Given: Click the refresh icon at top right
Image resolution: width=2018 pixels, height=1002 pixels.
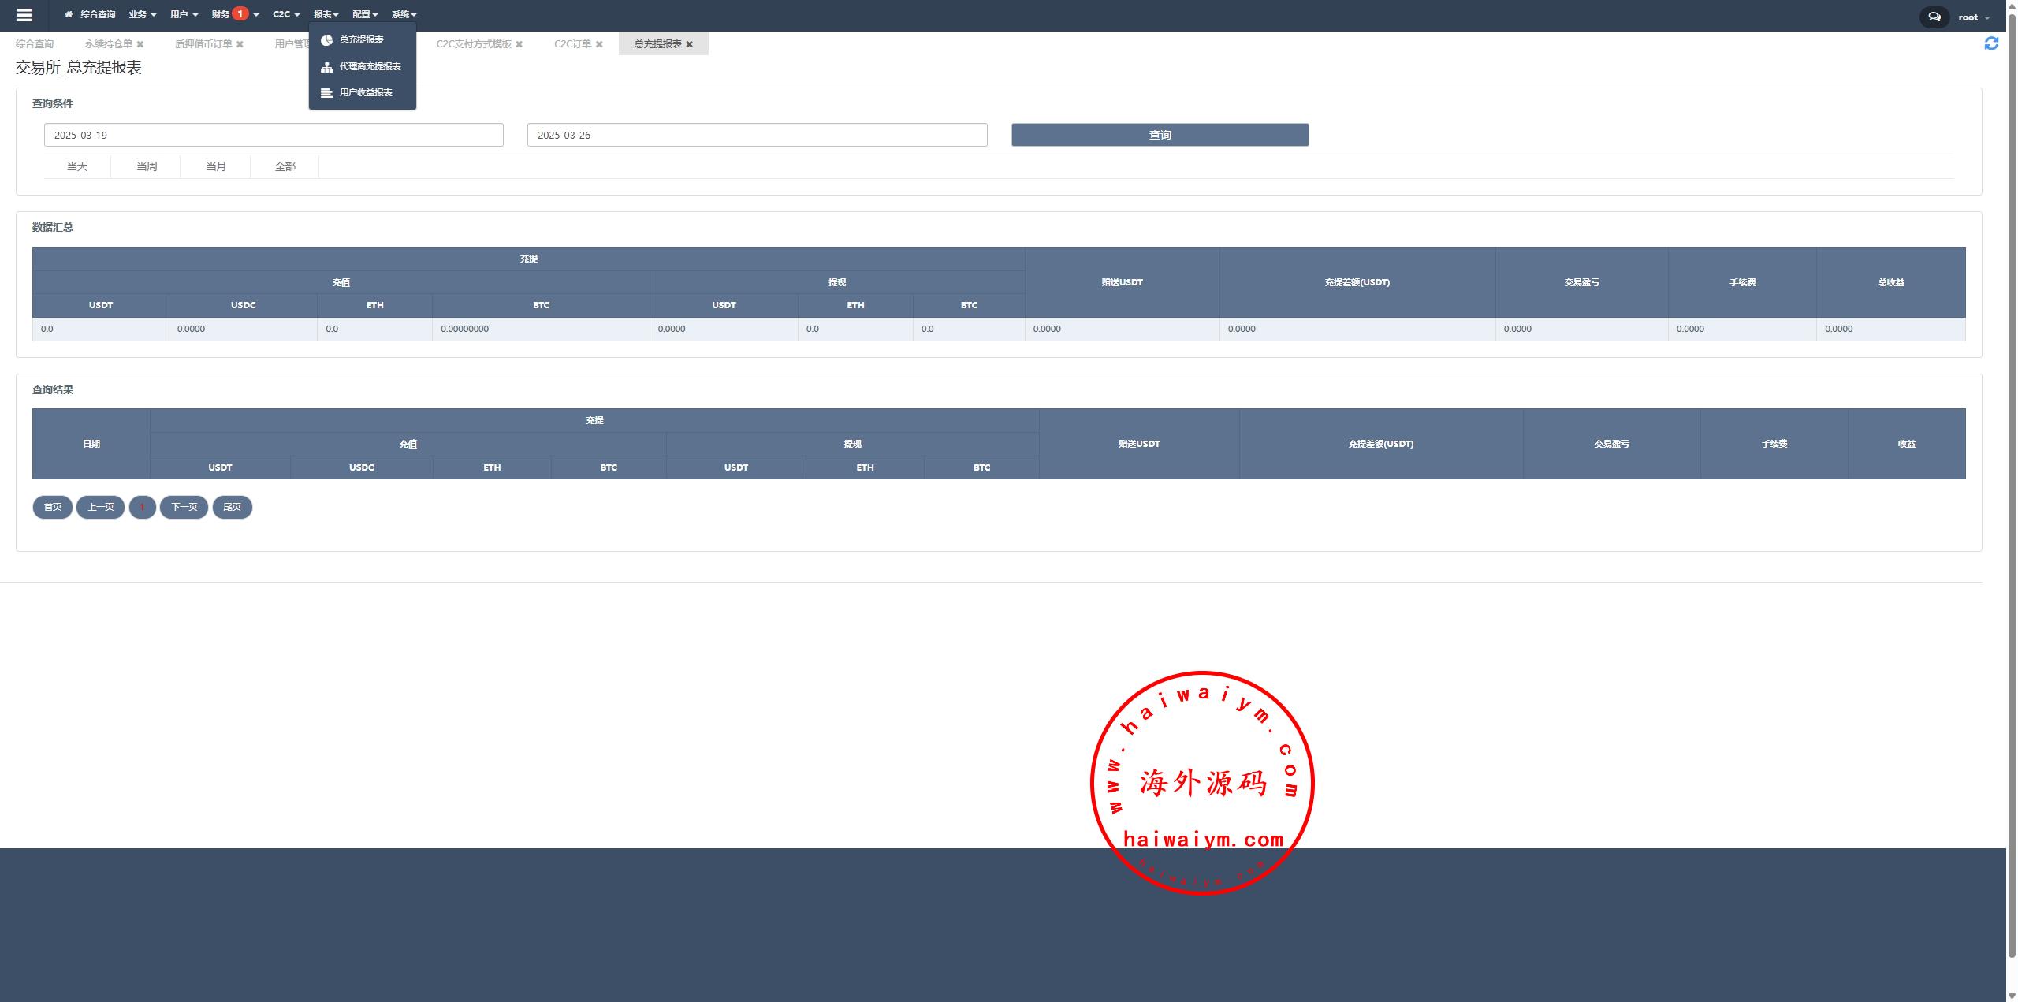Looking at the screenshot, I should pos(1991,44).
